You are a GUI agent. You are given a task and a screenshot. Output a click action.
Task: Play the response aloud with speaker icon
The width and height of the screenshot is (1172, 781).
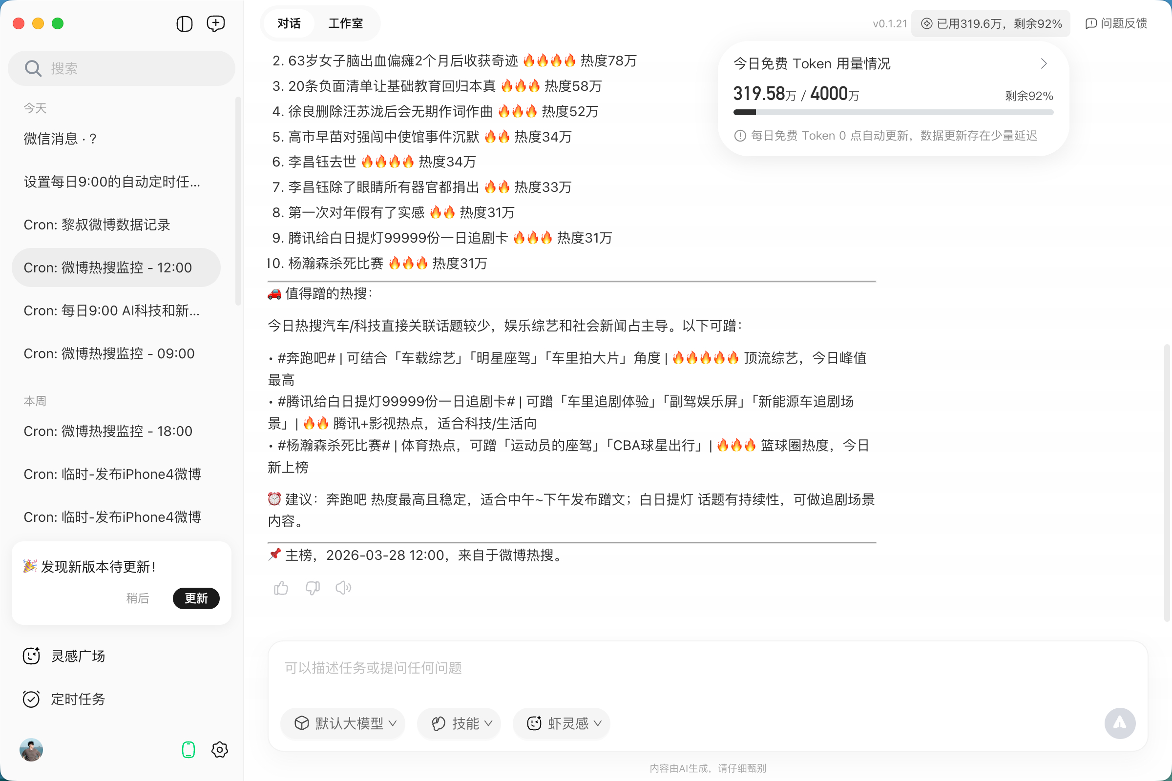[x=343, y=588]
